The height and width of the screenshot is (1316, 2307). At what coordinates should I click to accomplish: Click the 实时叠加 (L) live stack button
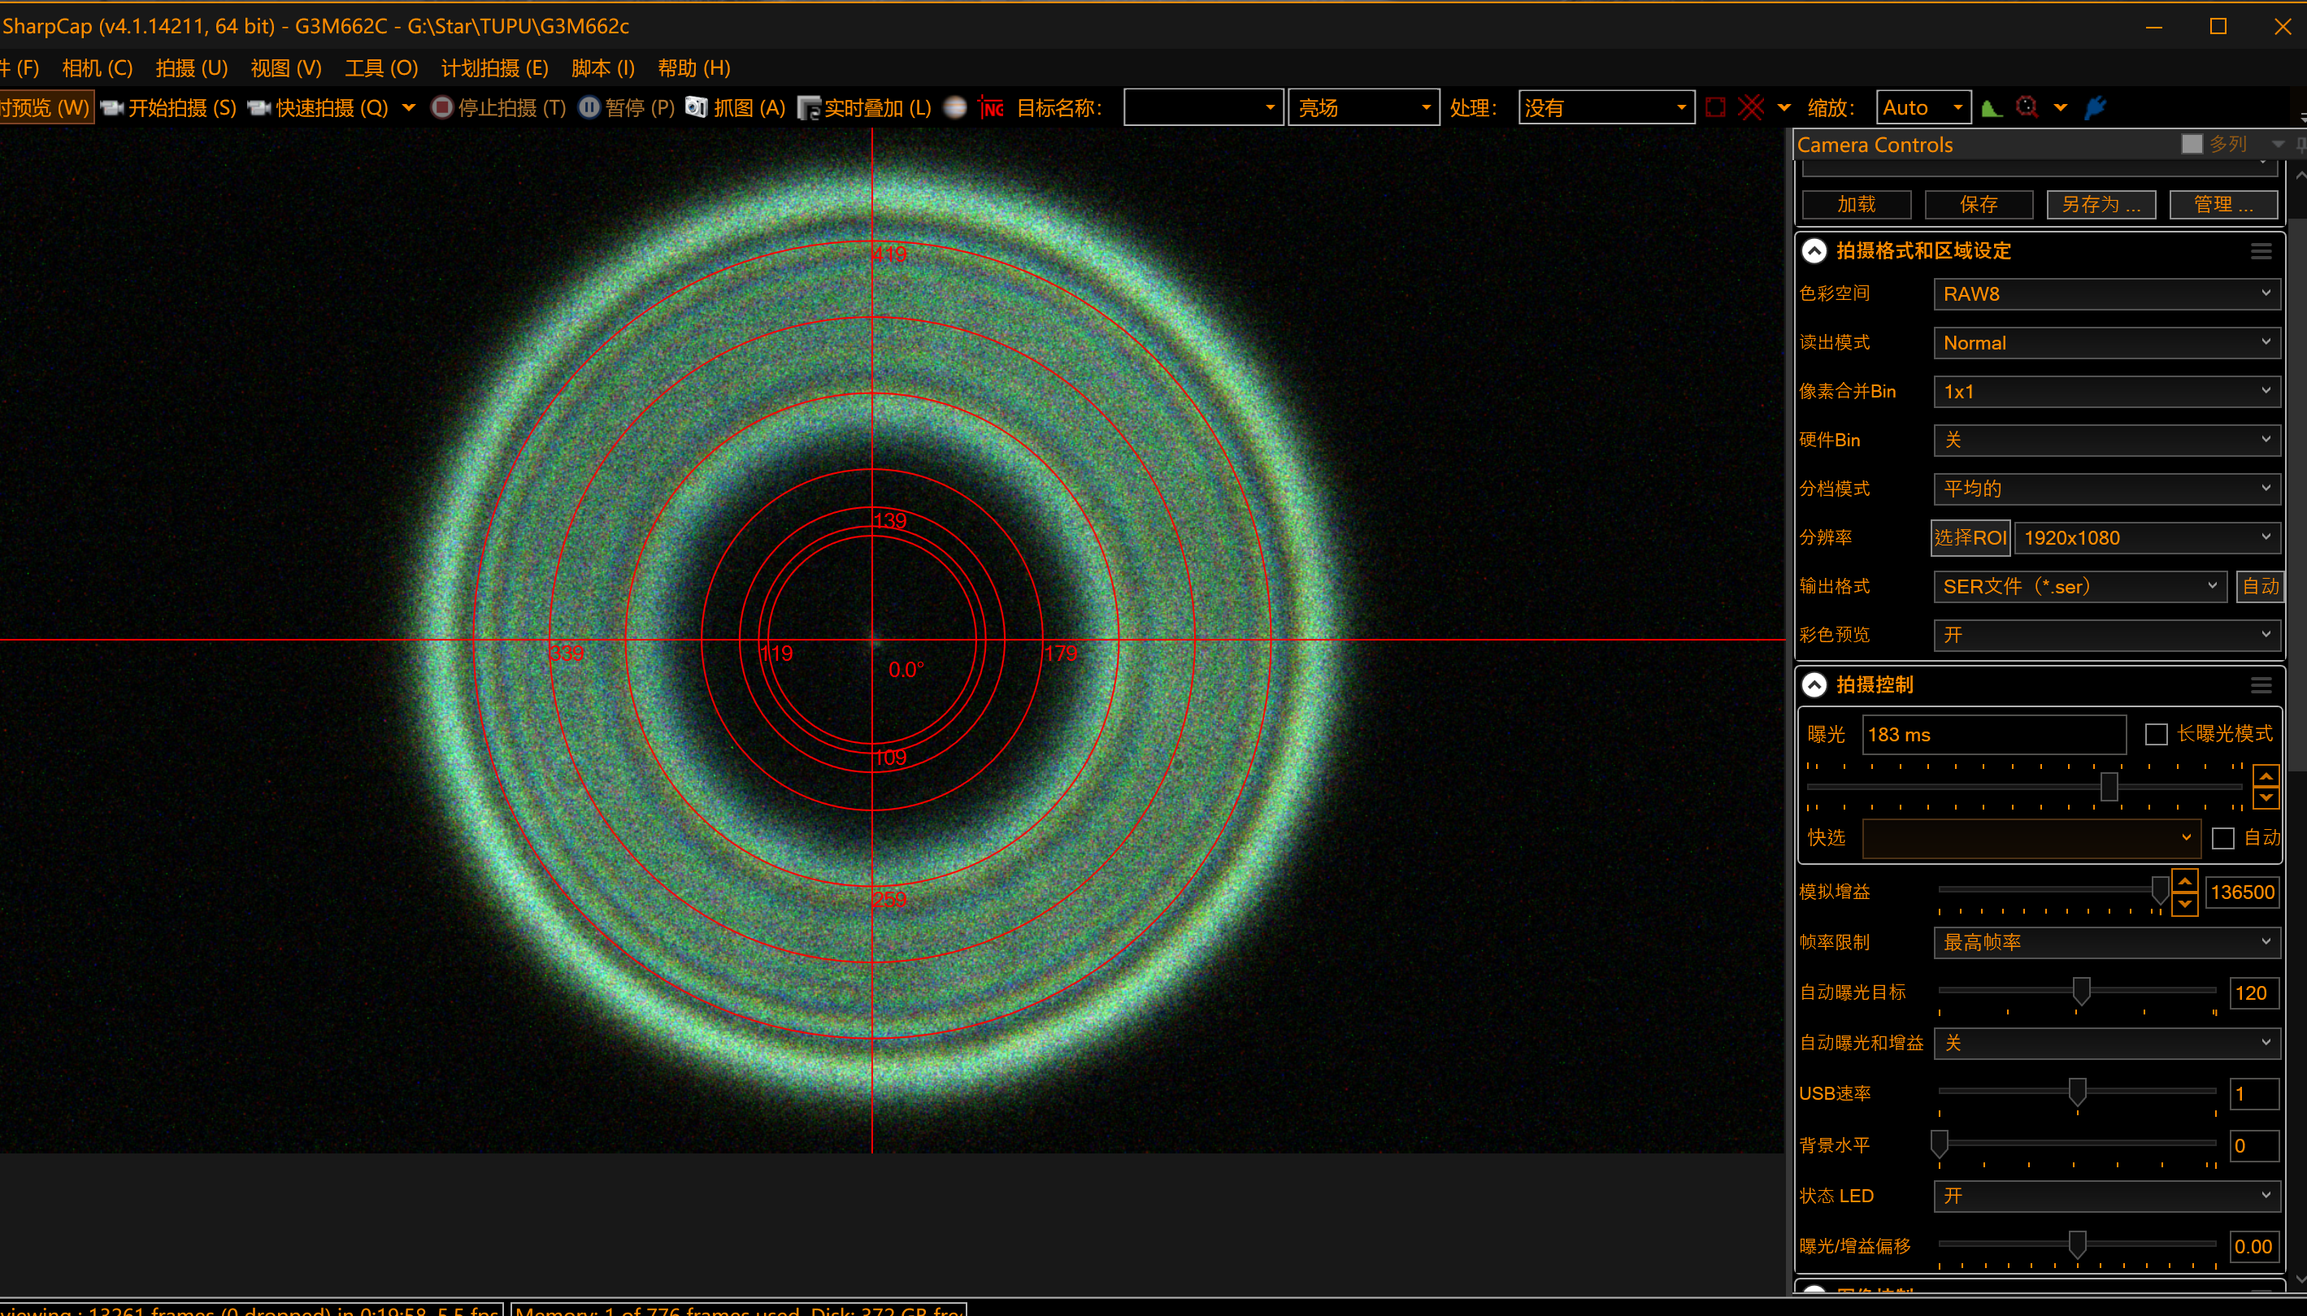865,107
